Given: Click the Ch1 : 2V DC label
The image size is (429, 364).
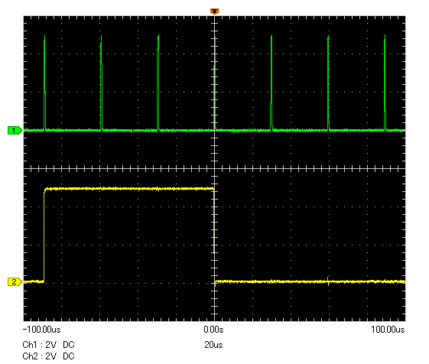Looking at the screenshot, I should pos(48,345).
